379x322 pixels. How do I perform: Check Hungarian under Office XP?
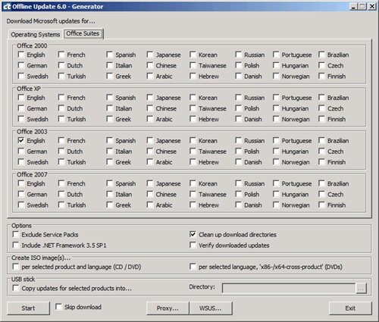[276, 108]
